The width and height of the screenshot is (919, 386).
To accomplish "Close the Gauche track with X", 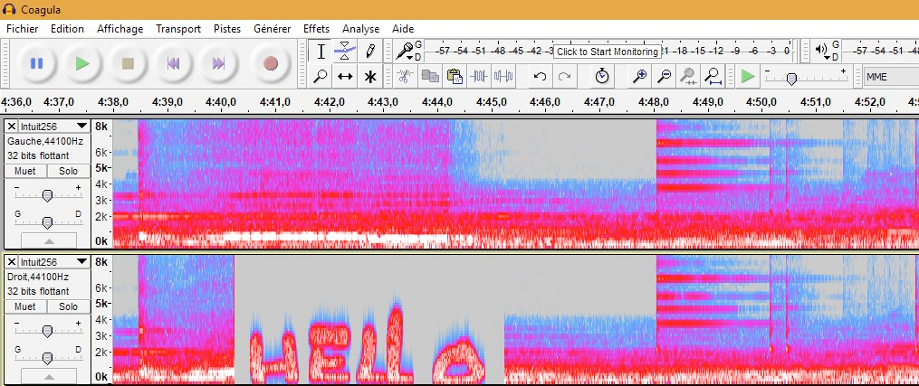I will pyautogui.click(x=11, y=127).
